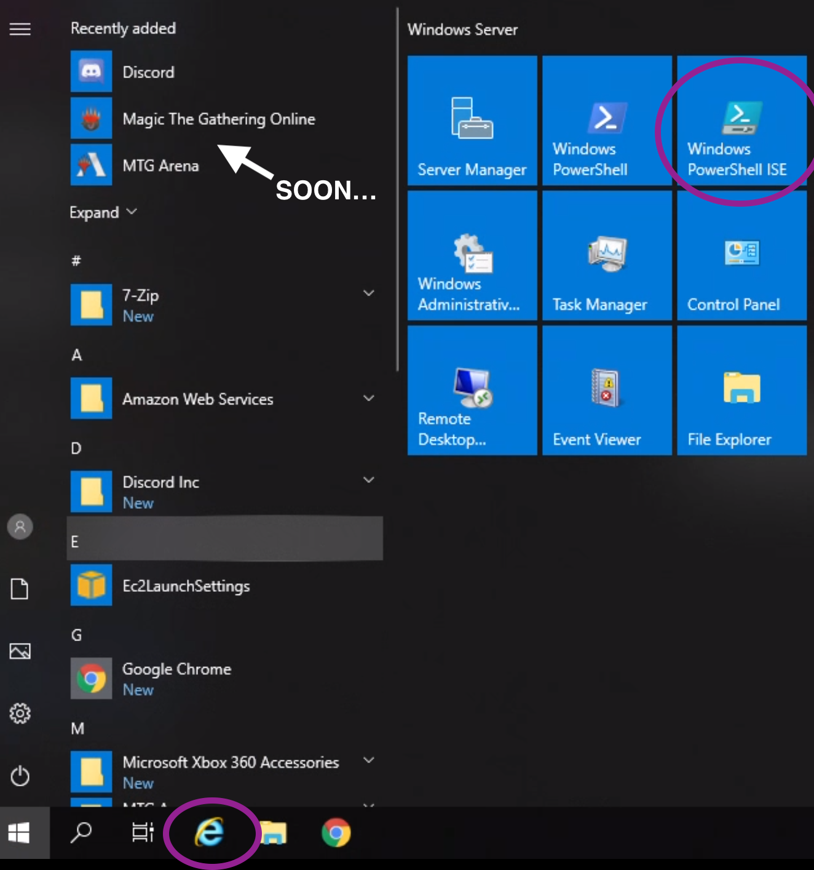Open Task View on taskbar
Viewport: 814px width, 870px height.
143,833
